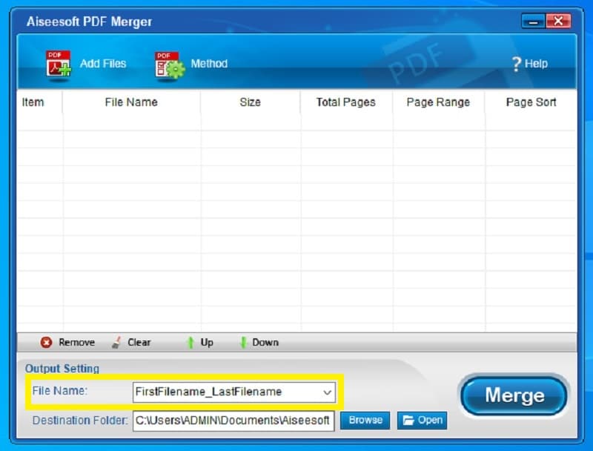Sort by the File Name column header
The height and width of the screenshot is (451, 593).
(131, 102)
